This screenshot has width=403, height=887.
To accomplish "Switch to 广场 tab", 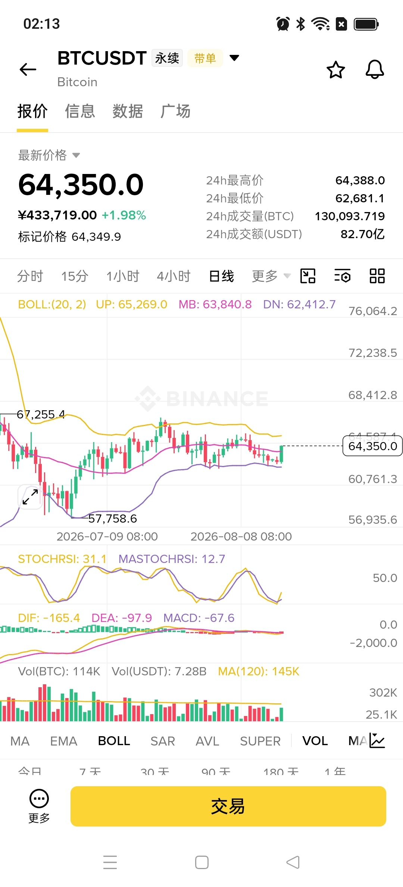I will (x=175, y=111).
